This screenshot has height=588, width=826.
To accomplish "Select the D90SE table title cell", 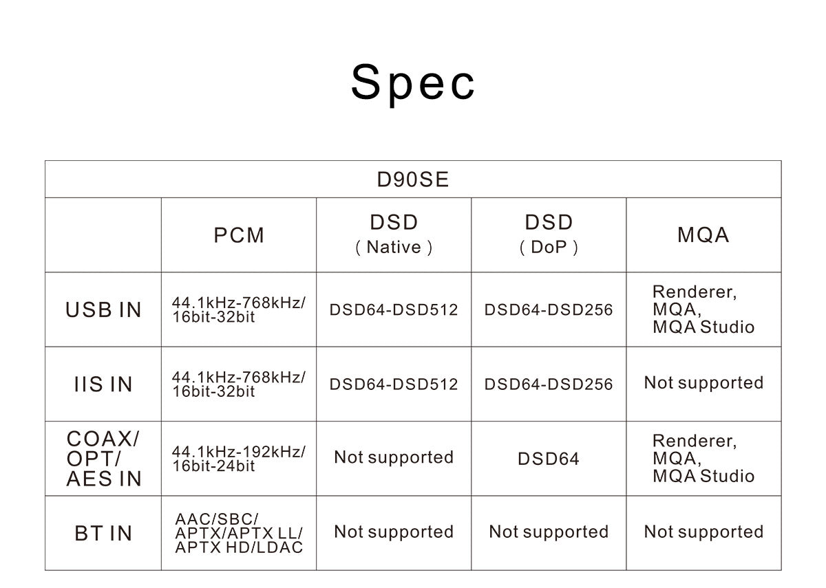I will point(413,179).
